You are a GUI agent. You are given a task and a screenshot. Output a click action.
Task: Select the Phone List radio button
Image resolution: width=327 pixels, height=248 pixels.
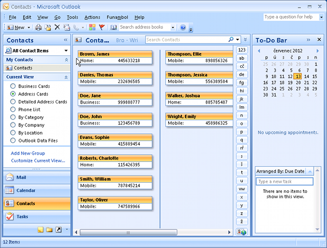pos(13,109)
